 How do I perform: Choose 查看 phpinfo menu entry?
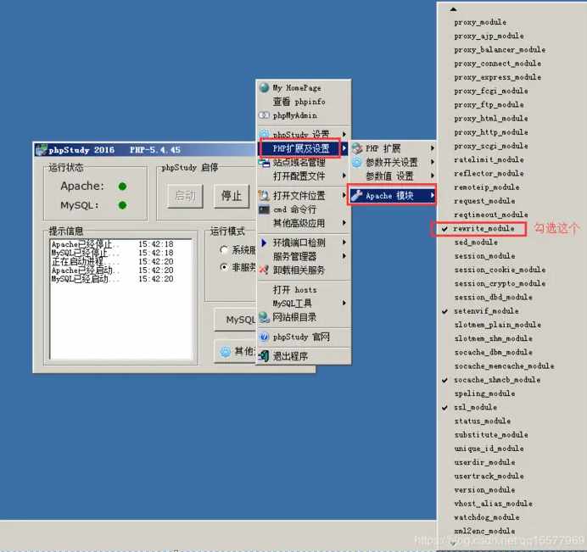299,102
